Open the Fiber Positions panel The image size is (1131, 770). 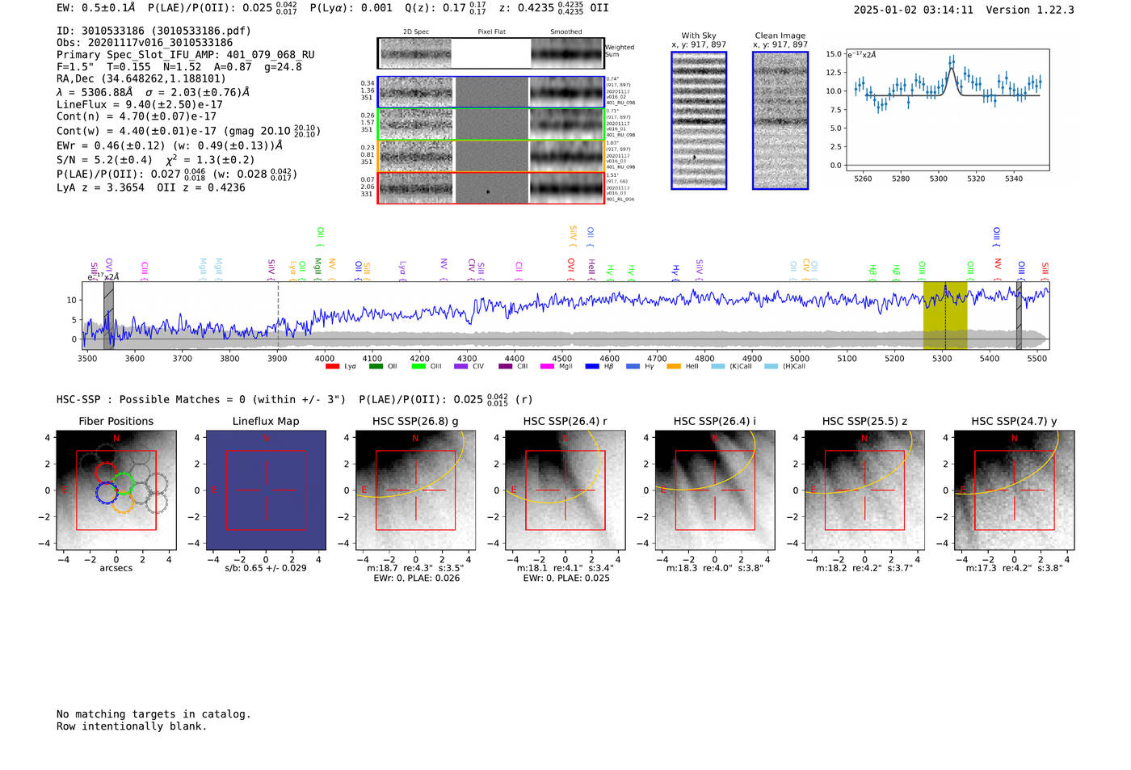(x=116, y=490)
